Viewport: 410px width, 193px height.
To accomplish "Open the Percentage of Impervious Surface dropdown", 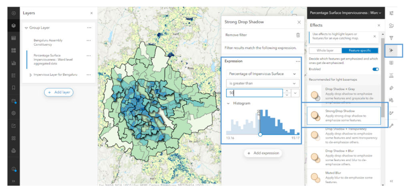I will coord(262,74).
